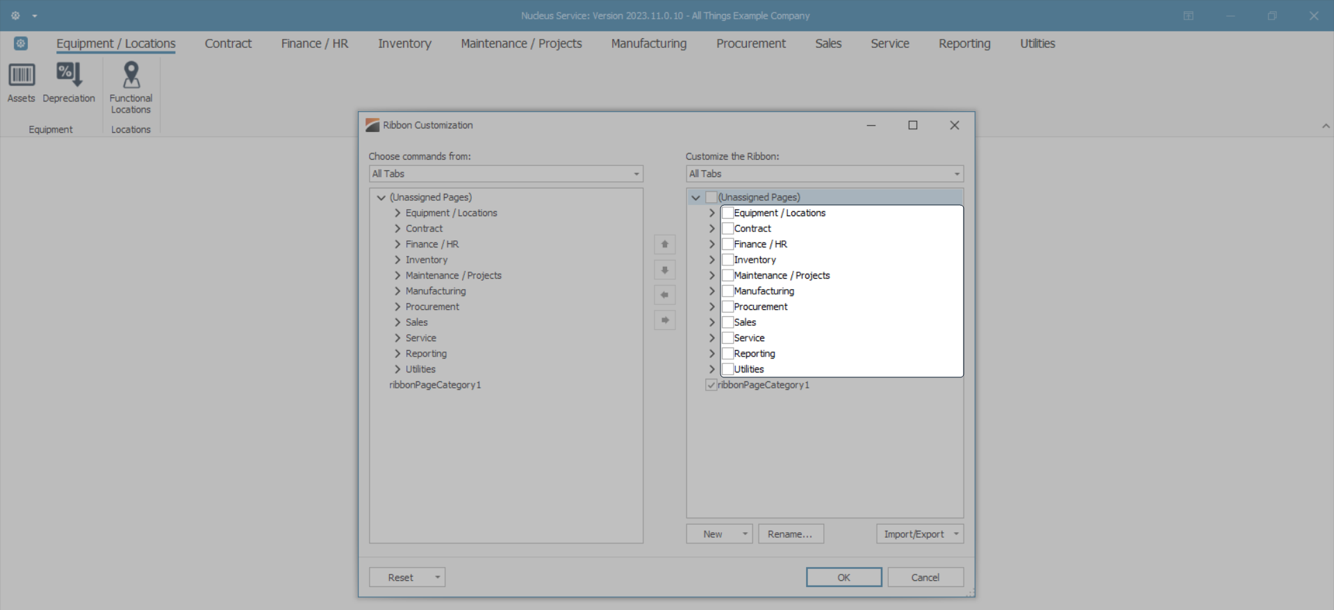The image size is (1334, 610).
Task: Collapse the ribbon with the chevron at its right edge
Action: [x=1326, y=126]
